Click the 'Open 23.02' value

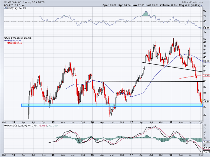[x=109, y=5]
